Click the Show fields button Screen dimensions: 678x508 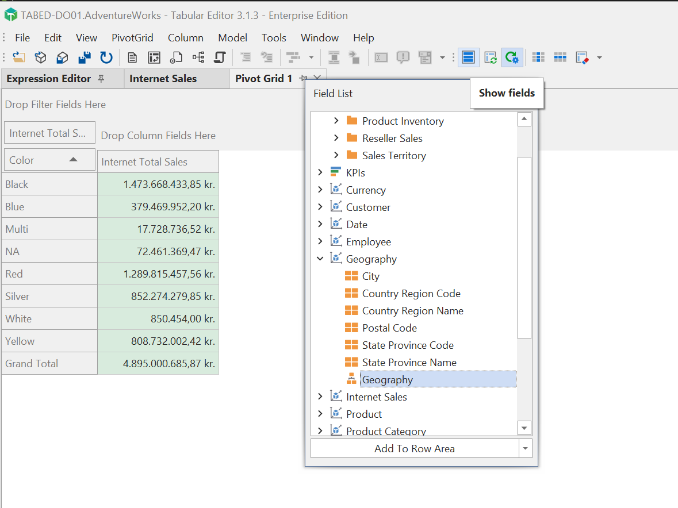[x=507, y=93]
